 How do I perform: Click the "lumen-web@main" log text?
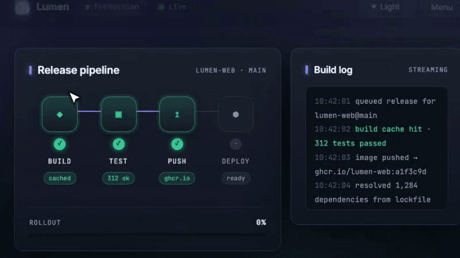click(346, 115)
